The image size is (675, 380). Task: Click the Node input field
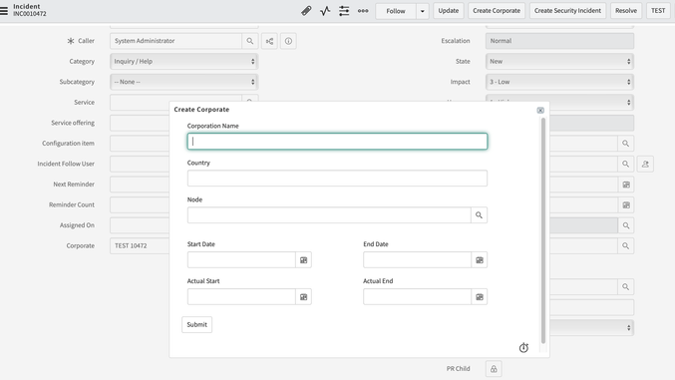(329, 215)
